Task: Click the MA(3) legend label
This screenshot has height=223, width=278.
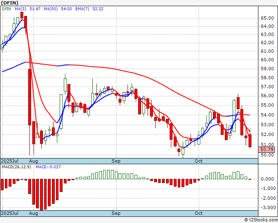Action: click(20, 9)
